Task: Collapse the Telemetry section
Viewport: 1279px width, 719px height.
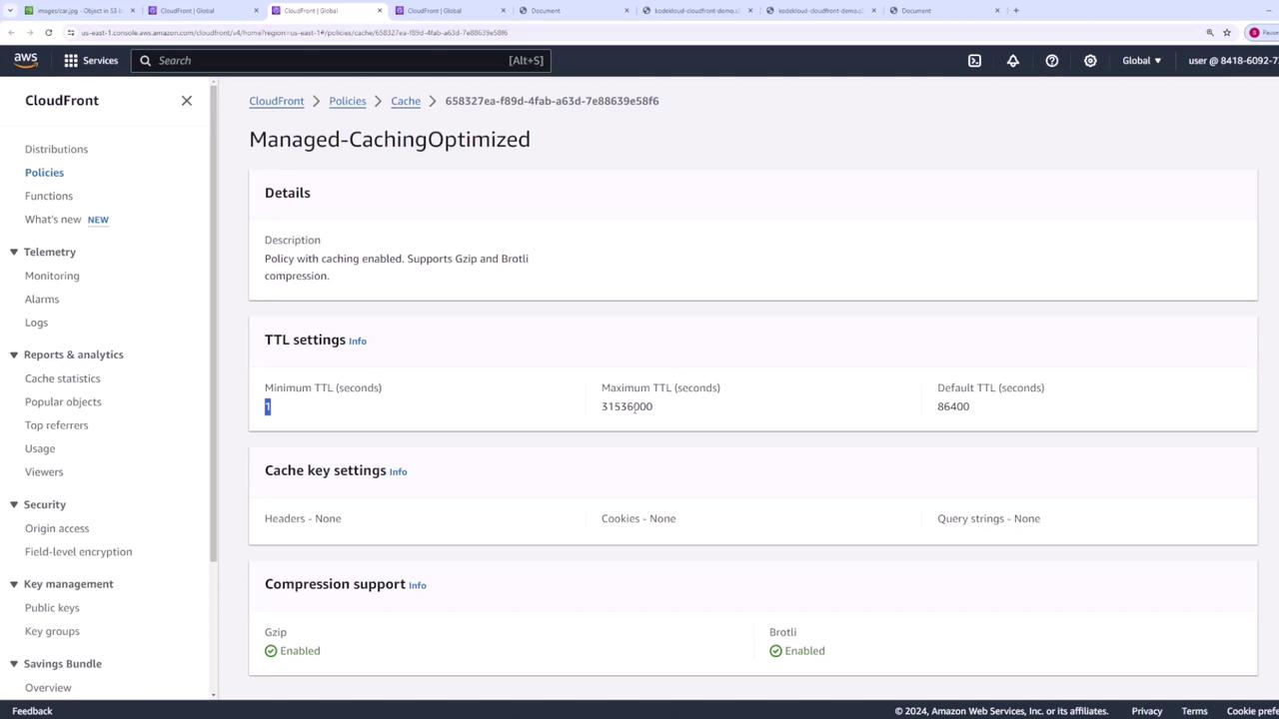Action: pyautogui.click(x=14, y=253)
